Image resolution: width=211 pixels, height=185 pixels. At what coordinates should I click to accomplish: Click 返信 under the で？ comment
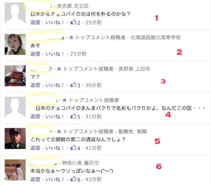click(35, 85)
